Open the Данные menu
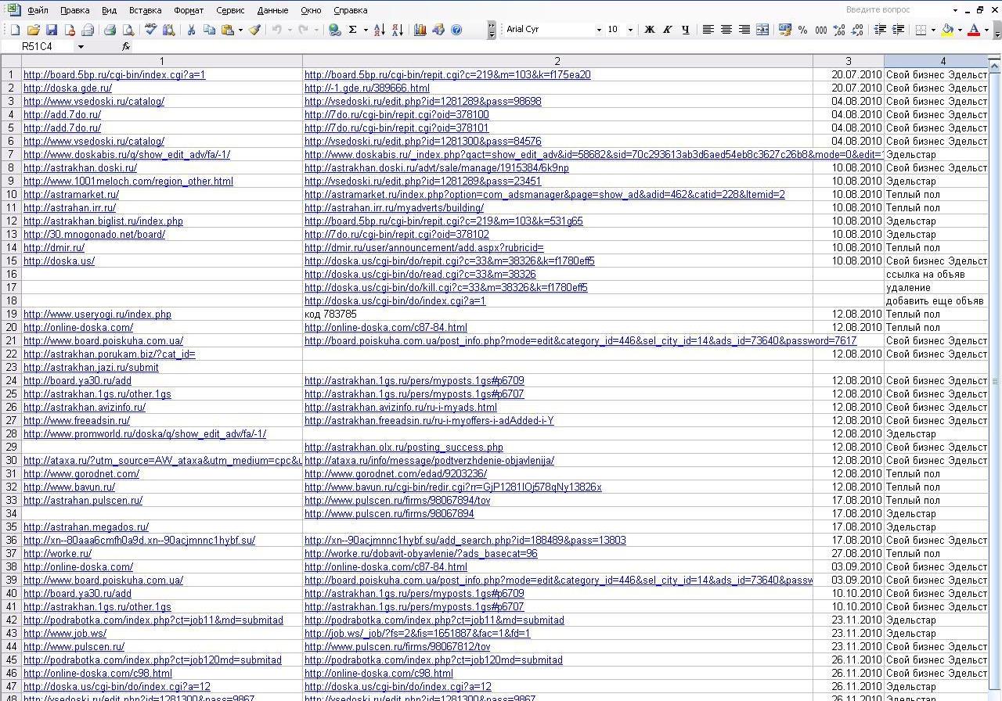 click(272, 10)
